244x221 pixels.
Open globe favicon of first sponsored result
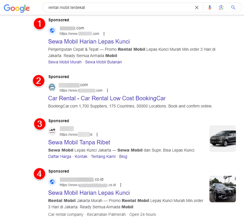[x=52, y=31]
